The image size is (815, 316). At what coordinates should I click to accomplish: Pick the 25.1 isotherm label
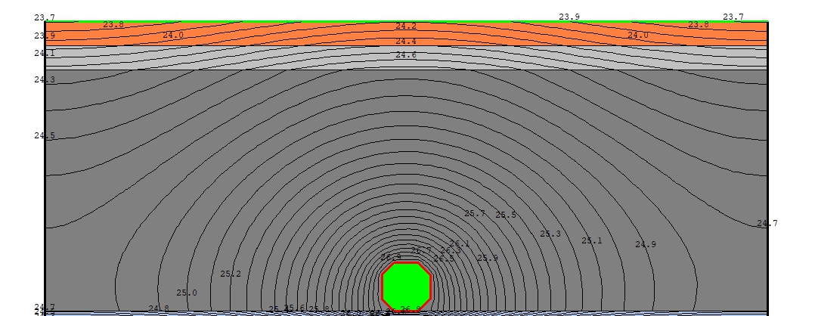pos(591,240)
